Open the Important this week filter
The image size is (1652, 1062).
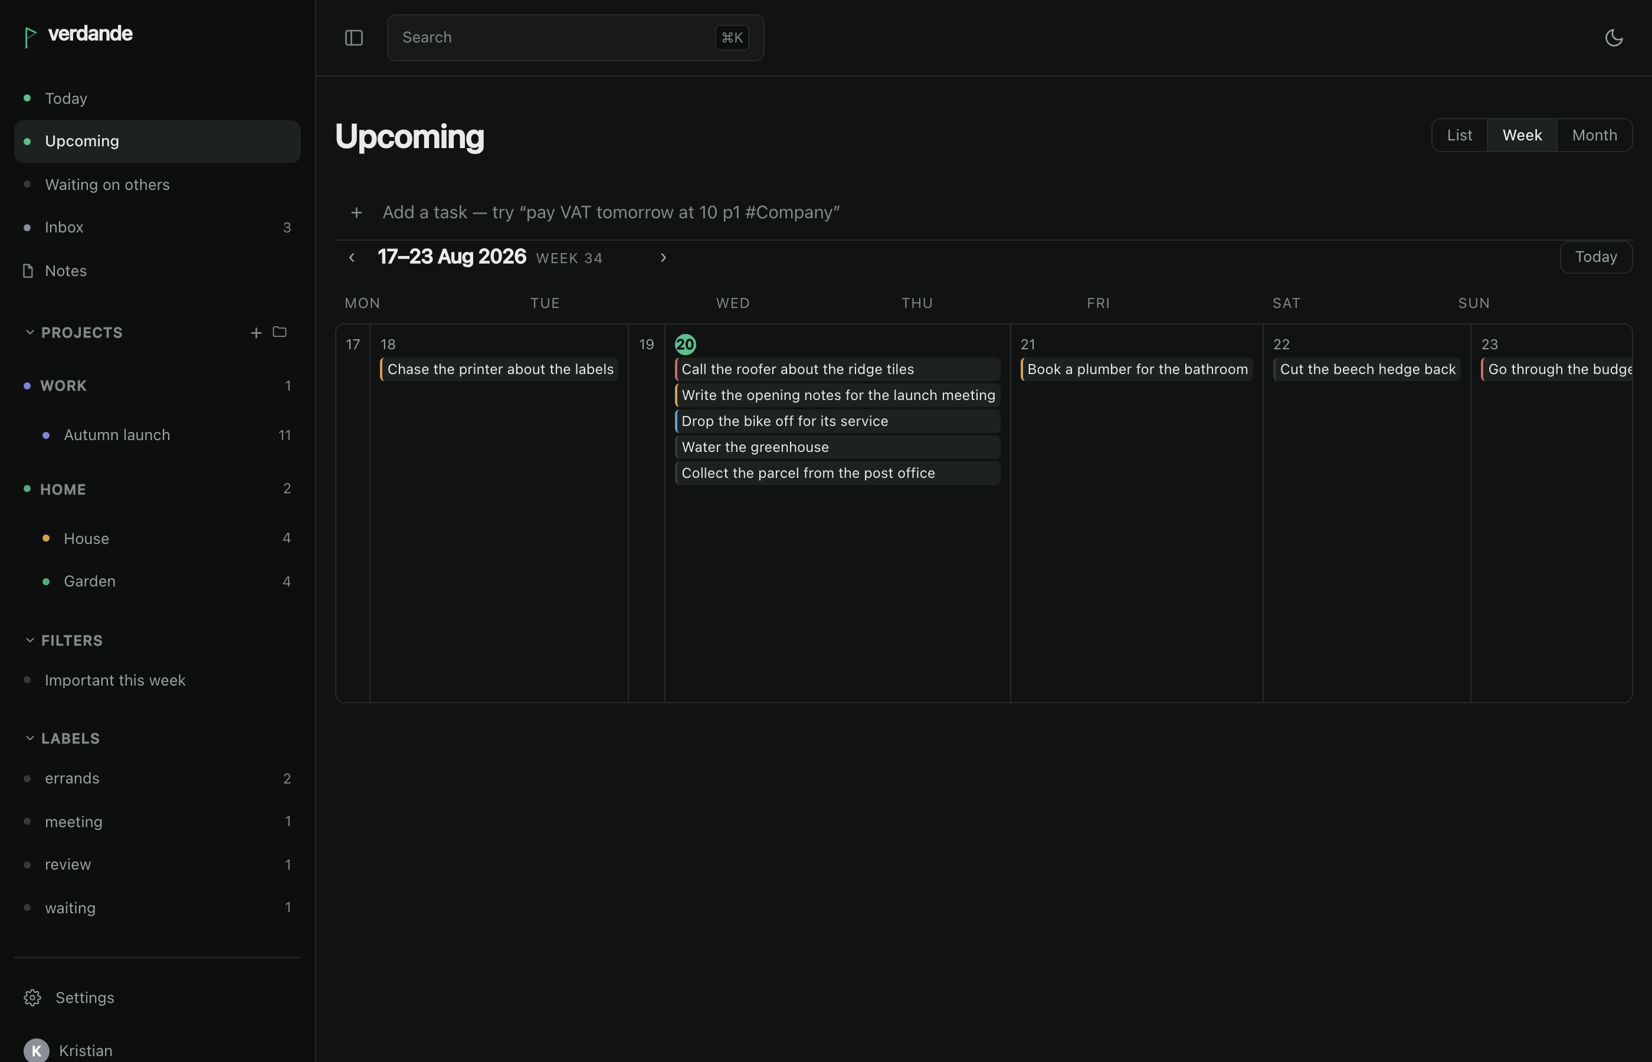[115, 680]
